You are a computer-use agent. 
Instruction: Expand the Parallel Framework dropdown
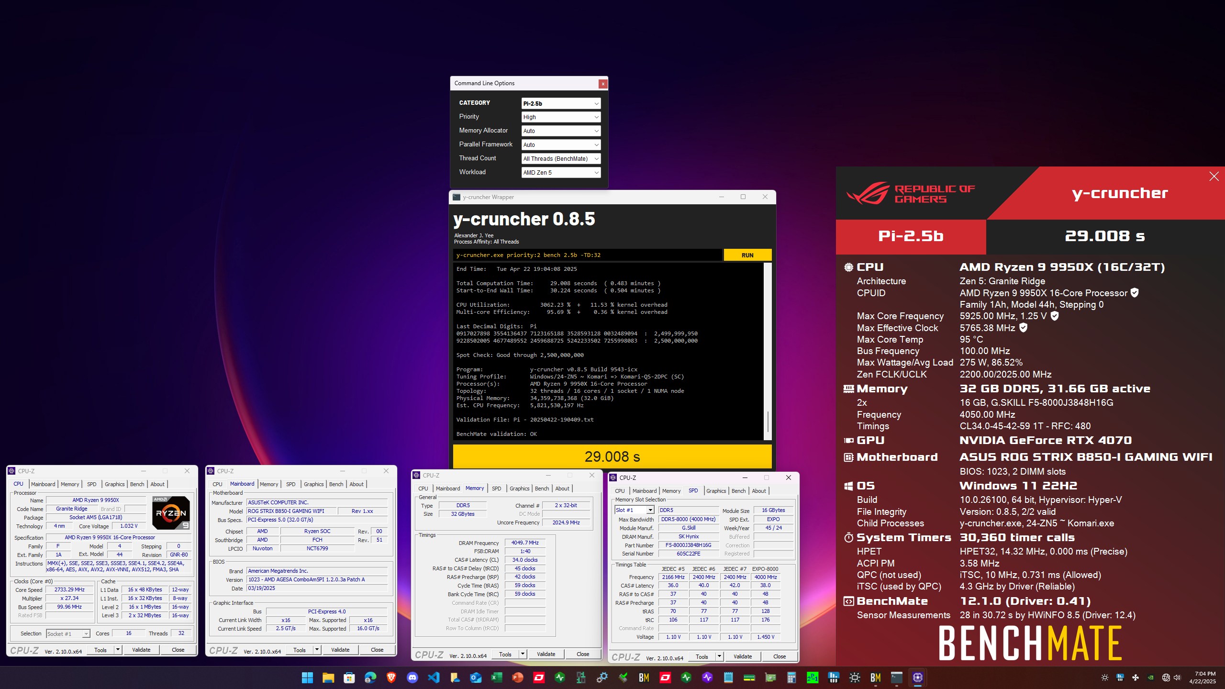[x=561, y=144]
